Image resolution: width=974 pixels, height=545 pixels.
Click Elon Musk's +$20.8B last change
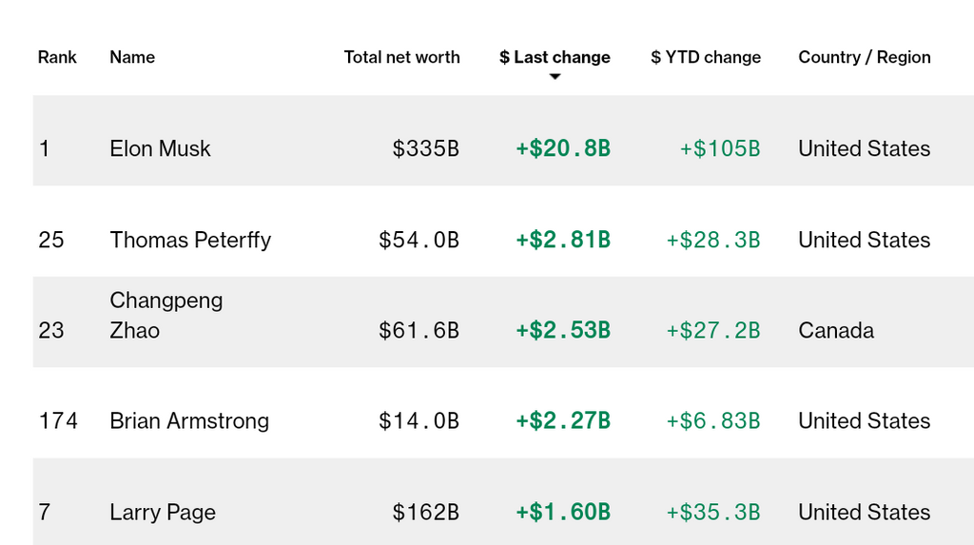click(563, 148)
